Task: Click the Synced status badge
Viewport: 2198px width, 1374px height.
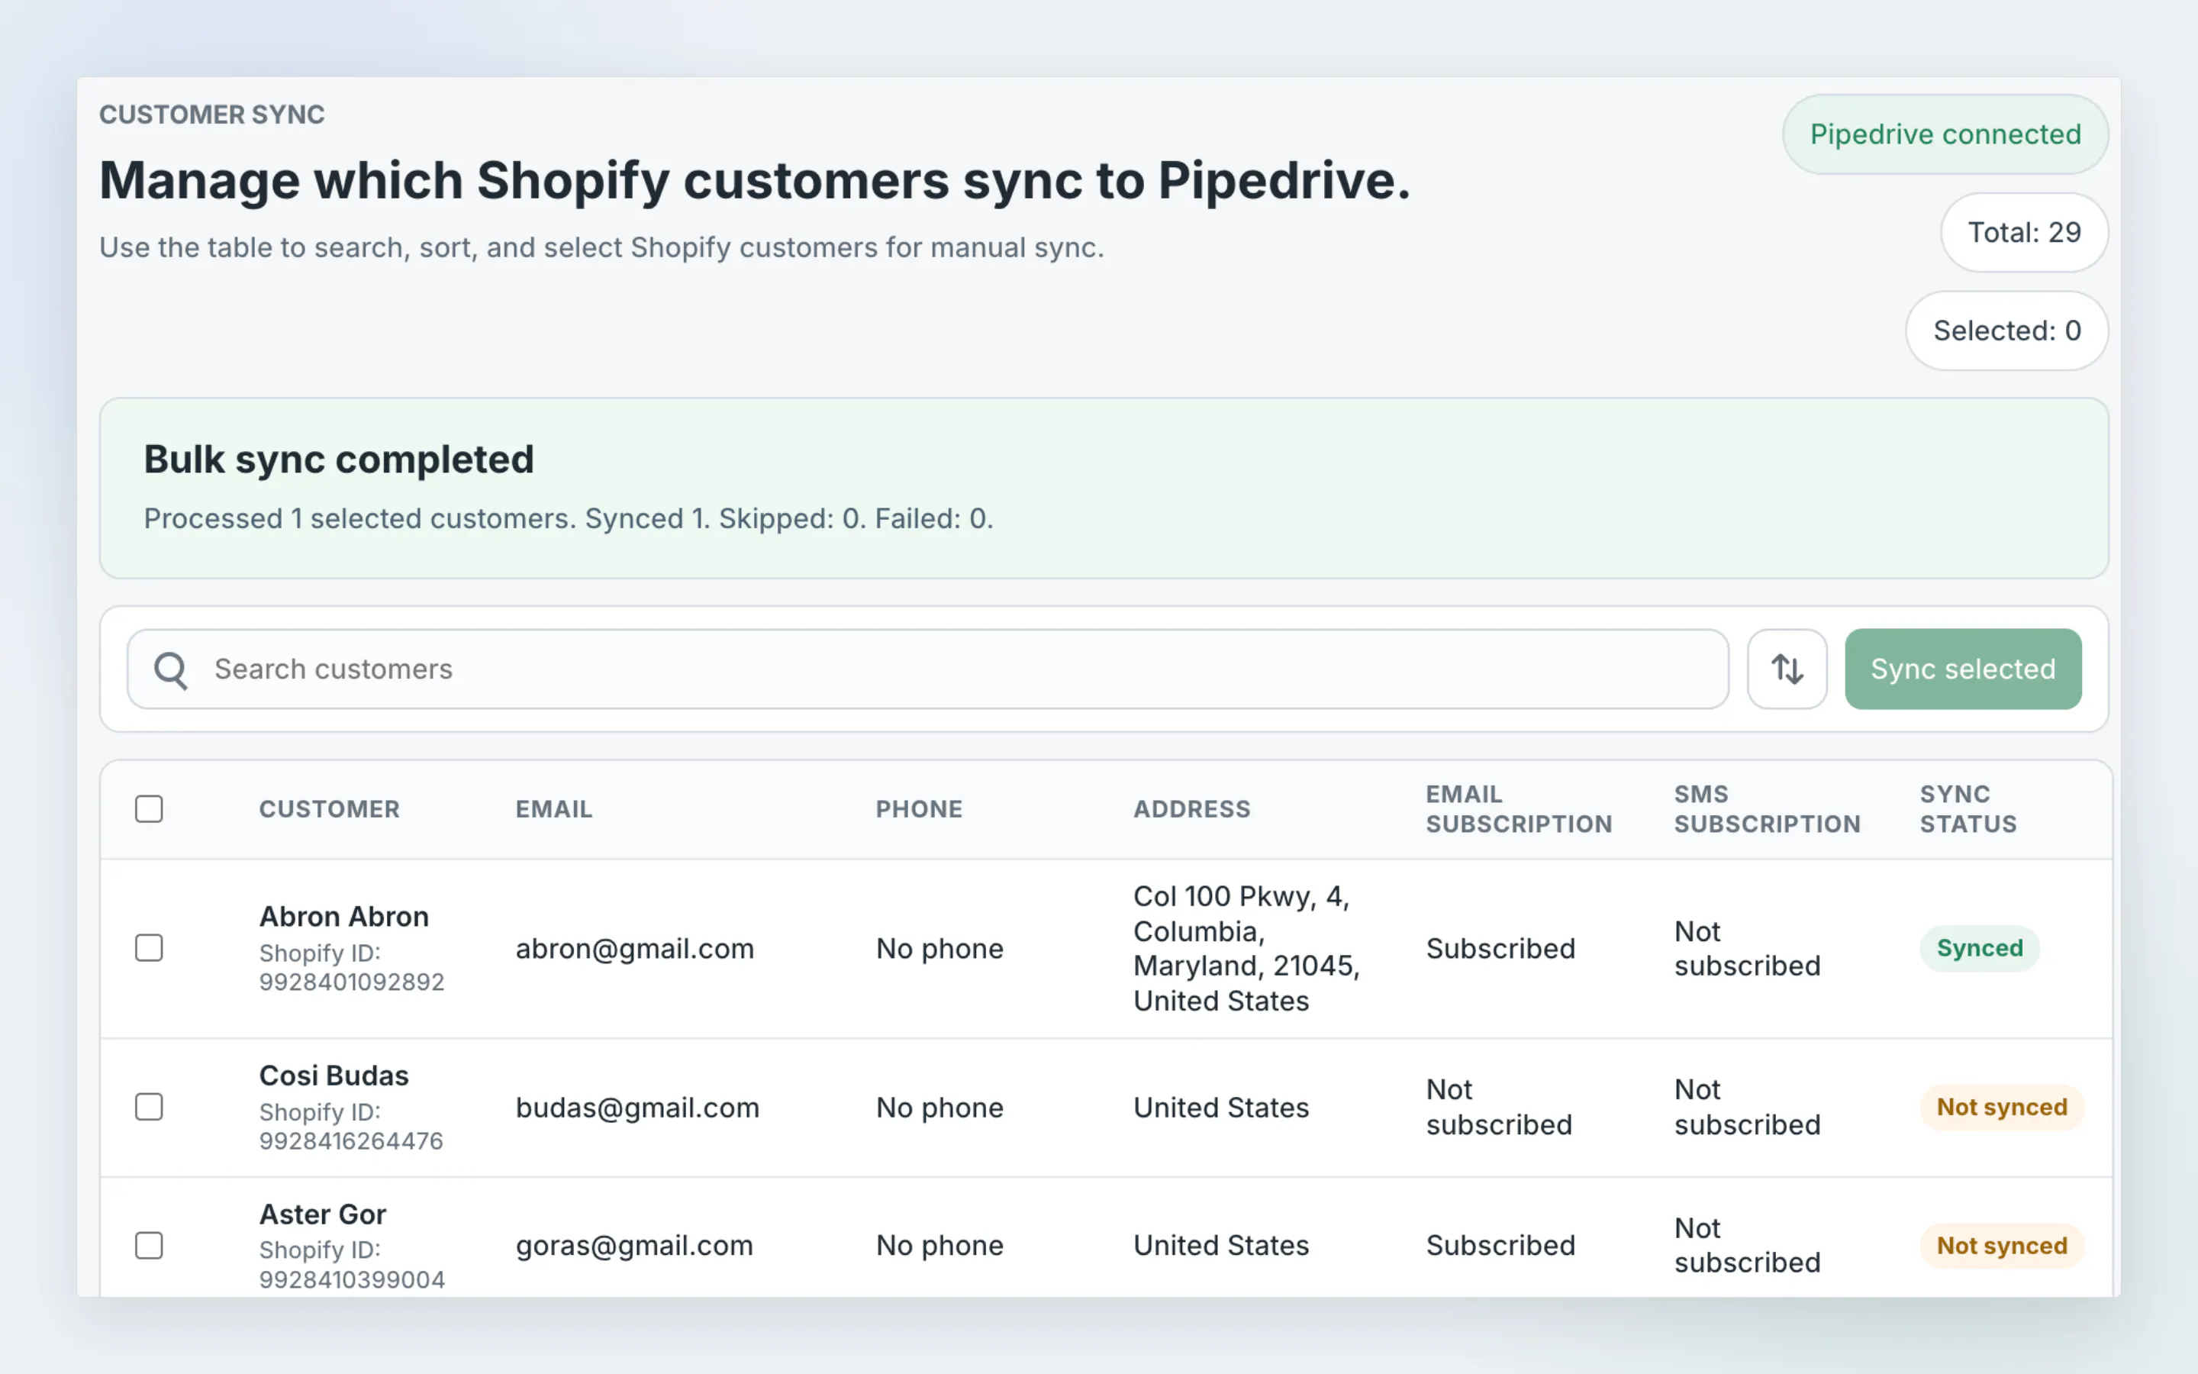Action: [x=1980, y=949]
